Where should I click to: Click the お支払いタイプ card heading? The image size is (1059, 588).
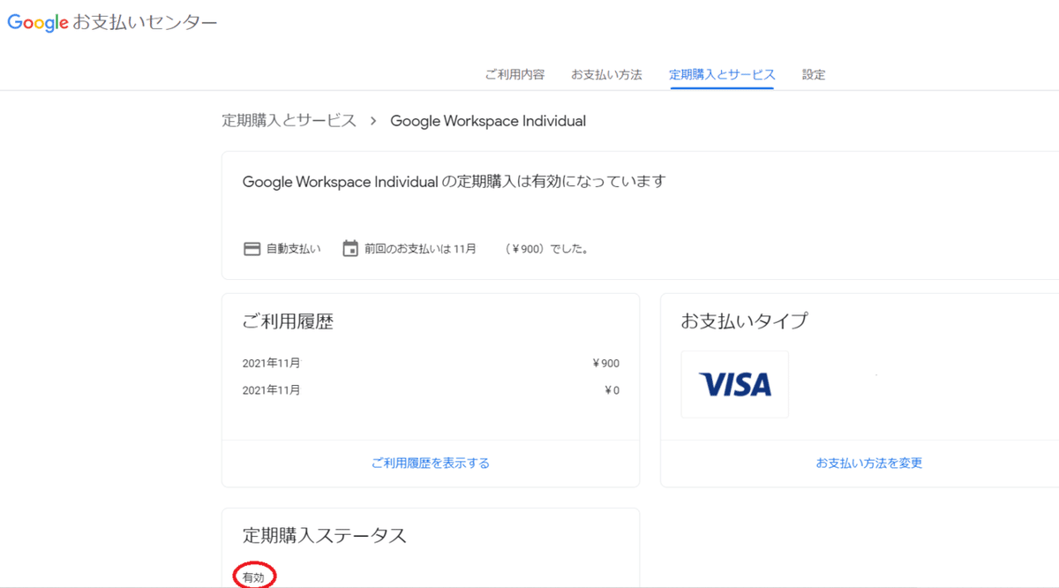click(x=744, y=321)
